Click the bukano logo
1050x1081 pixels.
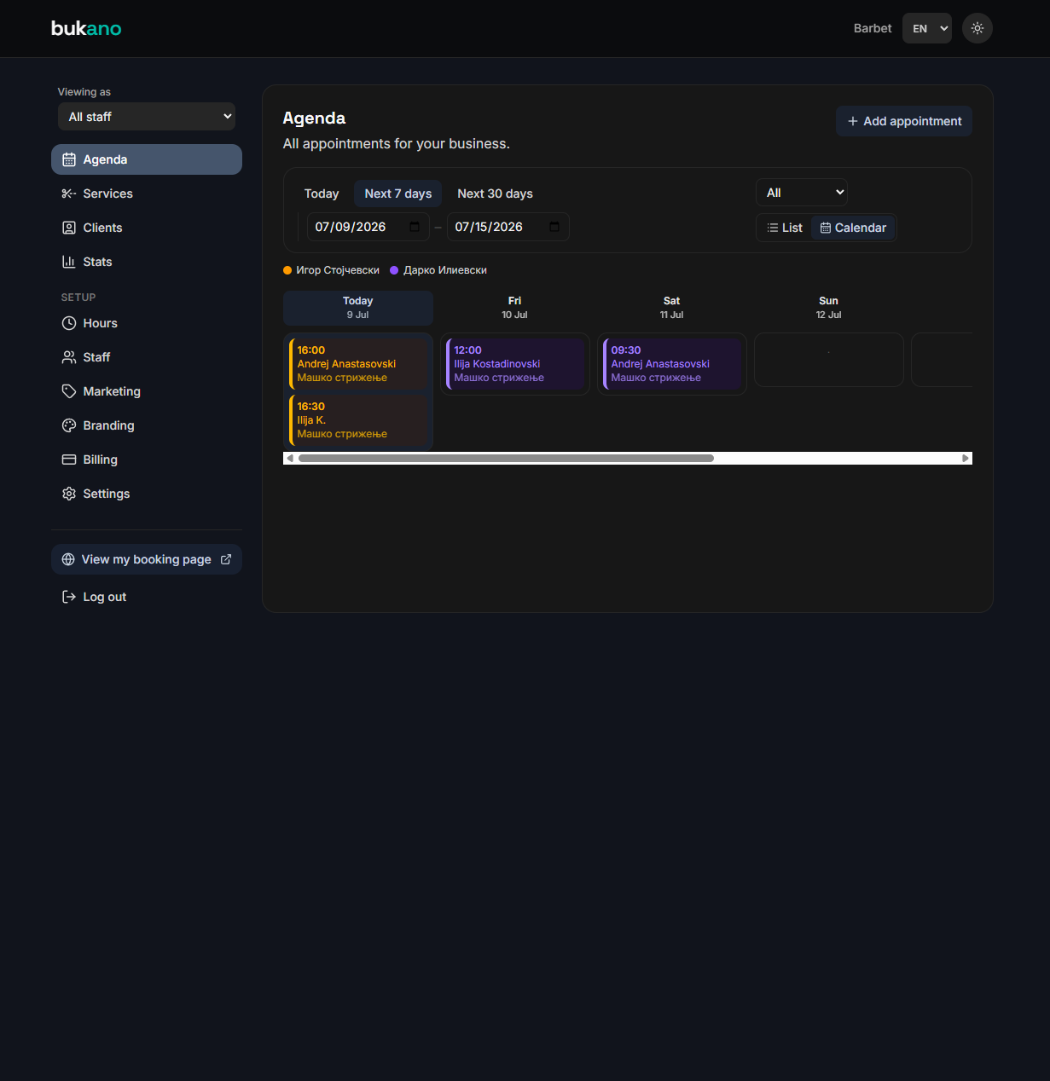coord(86,28)
